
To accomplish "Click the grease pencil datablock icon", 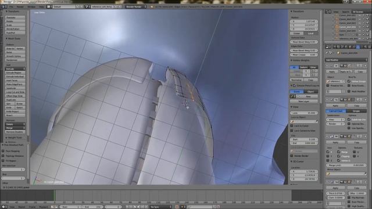I will click(x=292, y=96).
